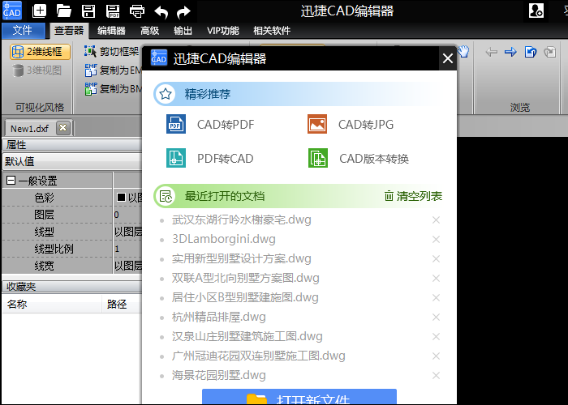Click the 名称 column header in 收藏夹
The width and height of the screenshot is (568, 405).
coord(51,304)
